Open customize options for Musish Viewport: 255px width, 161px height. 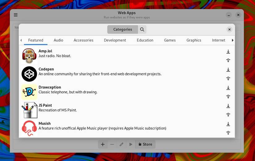(x=228, y=133)
